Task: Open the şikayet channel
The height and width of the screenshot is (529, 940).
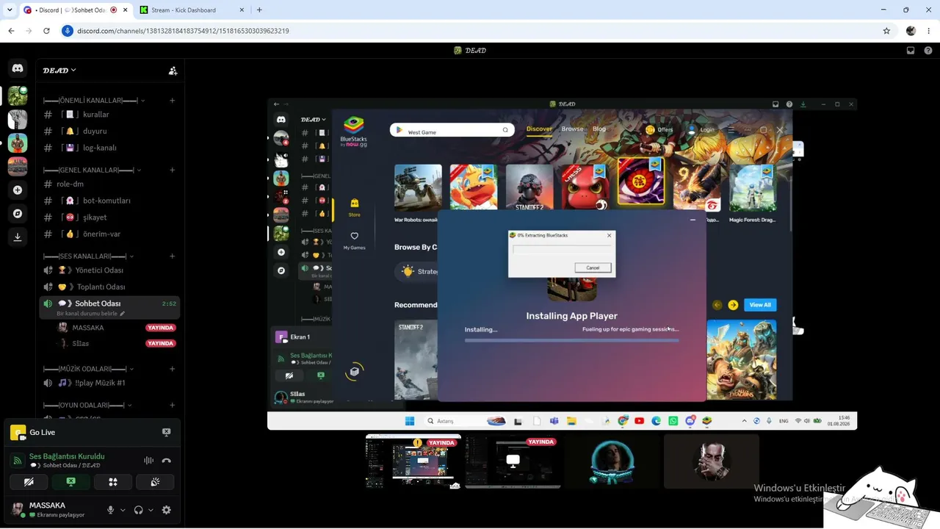Action: point(109,217)
